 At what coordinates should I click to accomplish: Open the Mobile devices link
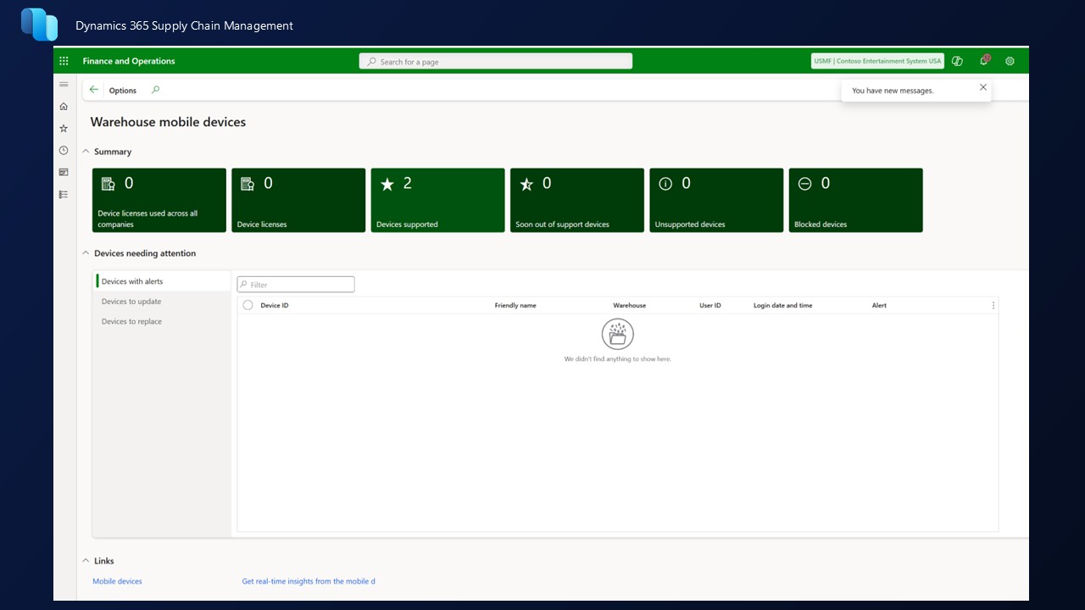pos(117,581)
